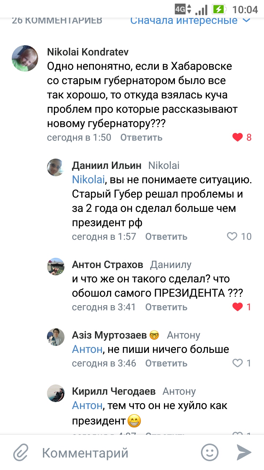
Task: Open blue 'Nikolai' mention link
Action: click(x=88, y=180)
